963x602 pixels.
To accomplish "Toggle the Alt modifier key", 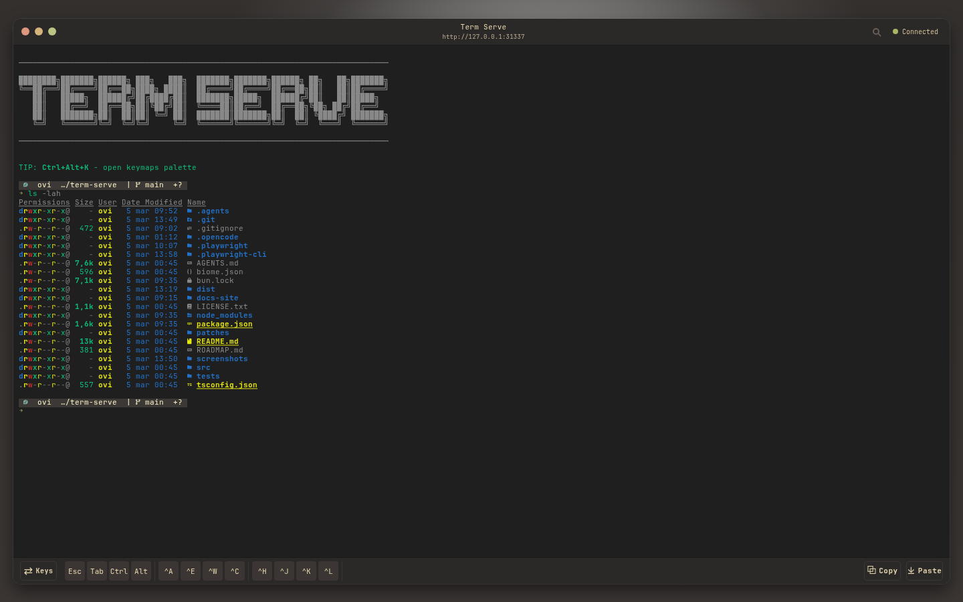I will coord(140,571).
